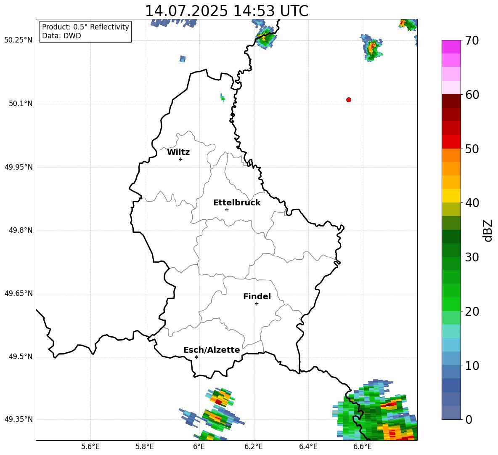Viewport: 498px width, 455px height.
Task: Click the 49.8°N latitude label
Action: tap(21, 230)
